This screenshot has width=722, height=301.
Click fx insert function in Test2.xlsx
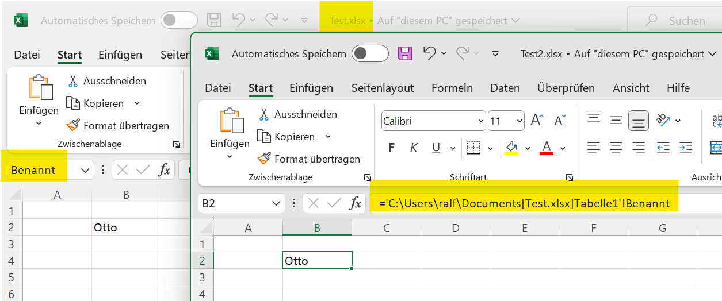point(356,203)
